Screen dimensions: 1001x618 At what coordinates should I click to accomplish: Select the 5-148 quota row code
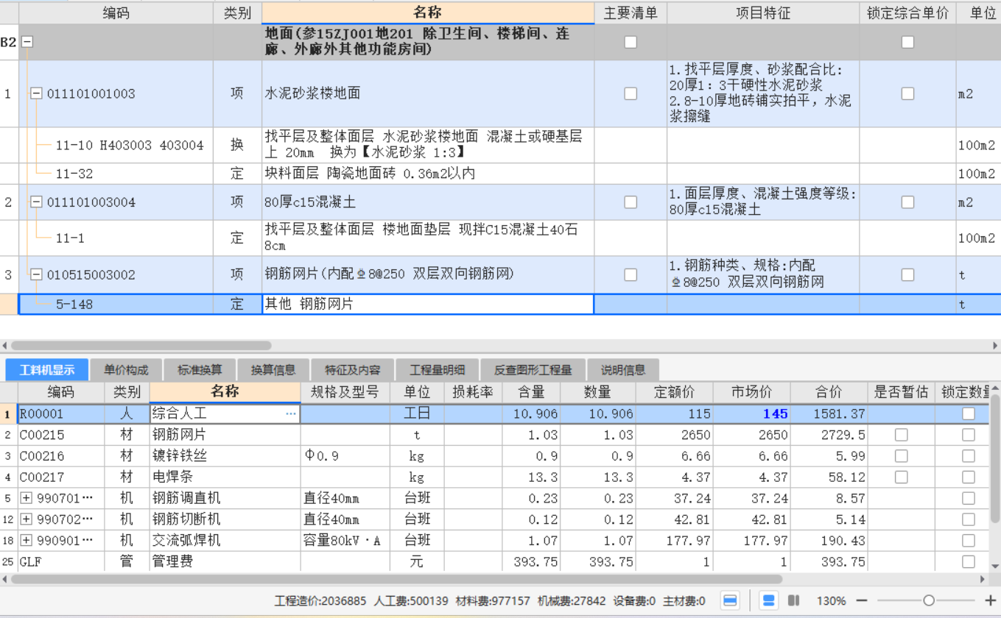pyautogui.click(x=74, y=304)
